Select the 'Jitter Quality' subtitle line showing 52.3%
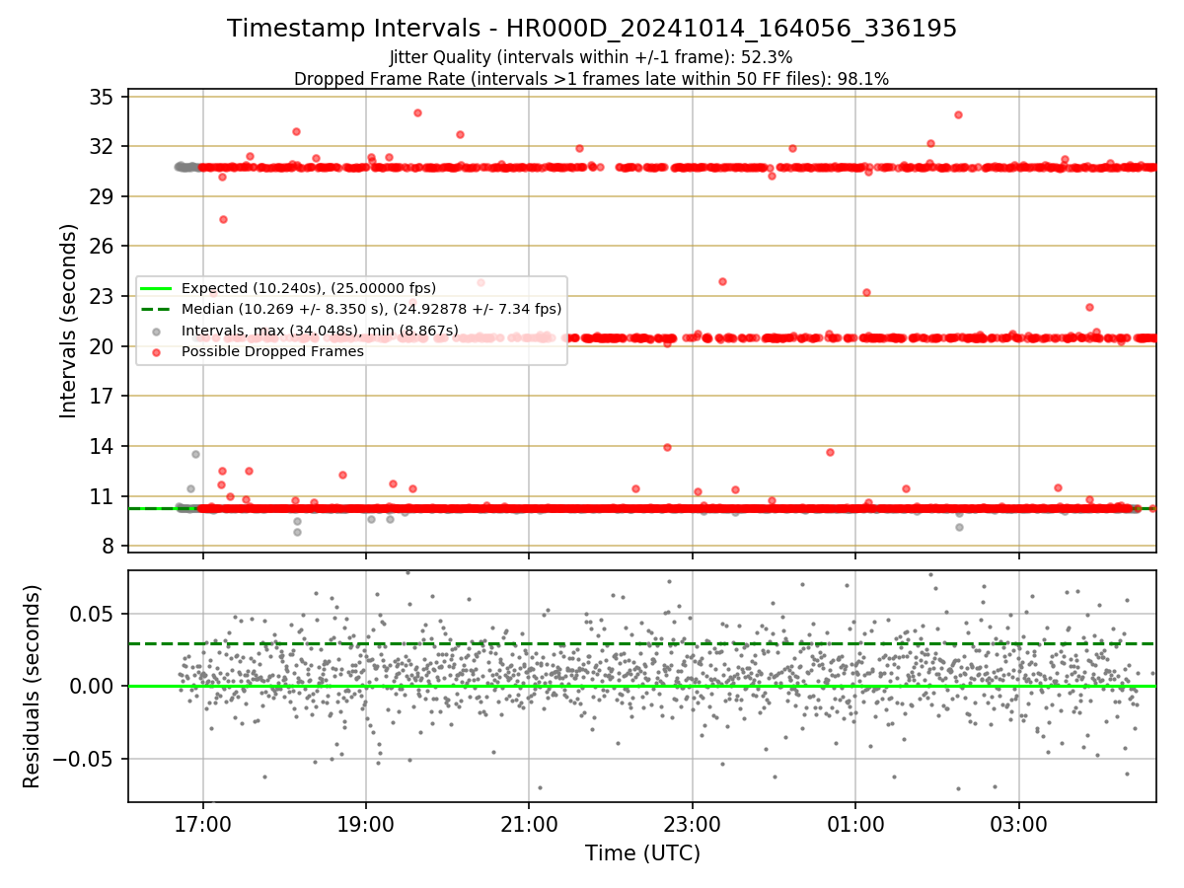Image resolution: width=1184 pixels, height=888 pixels. (x=592, y=57)
